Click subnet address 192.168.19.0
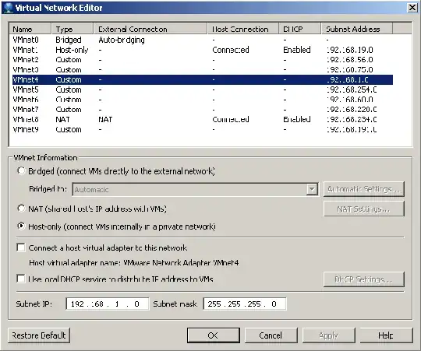 pyautogui.click(x=350, y=50)
